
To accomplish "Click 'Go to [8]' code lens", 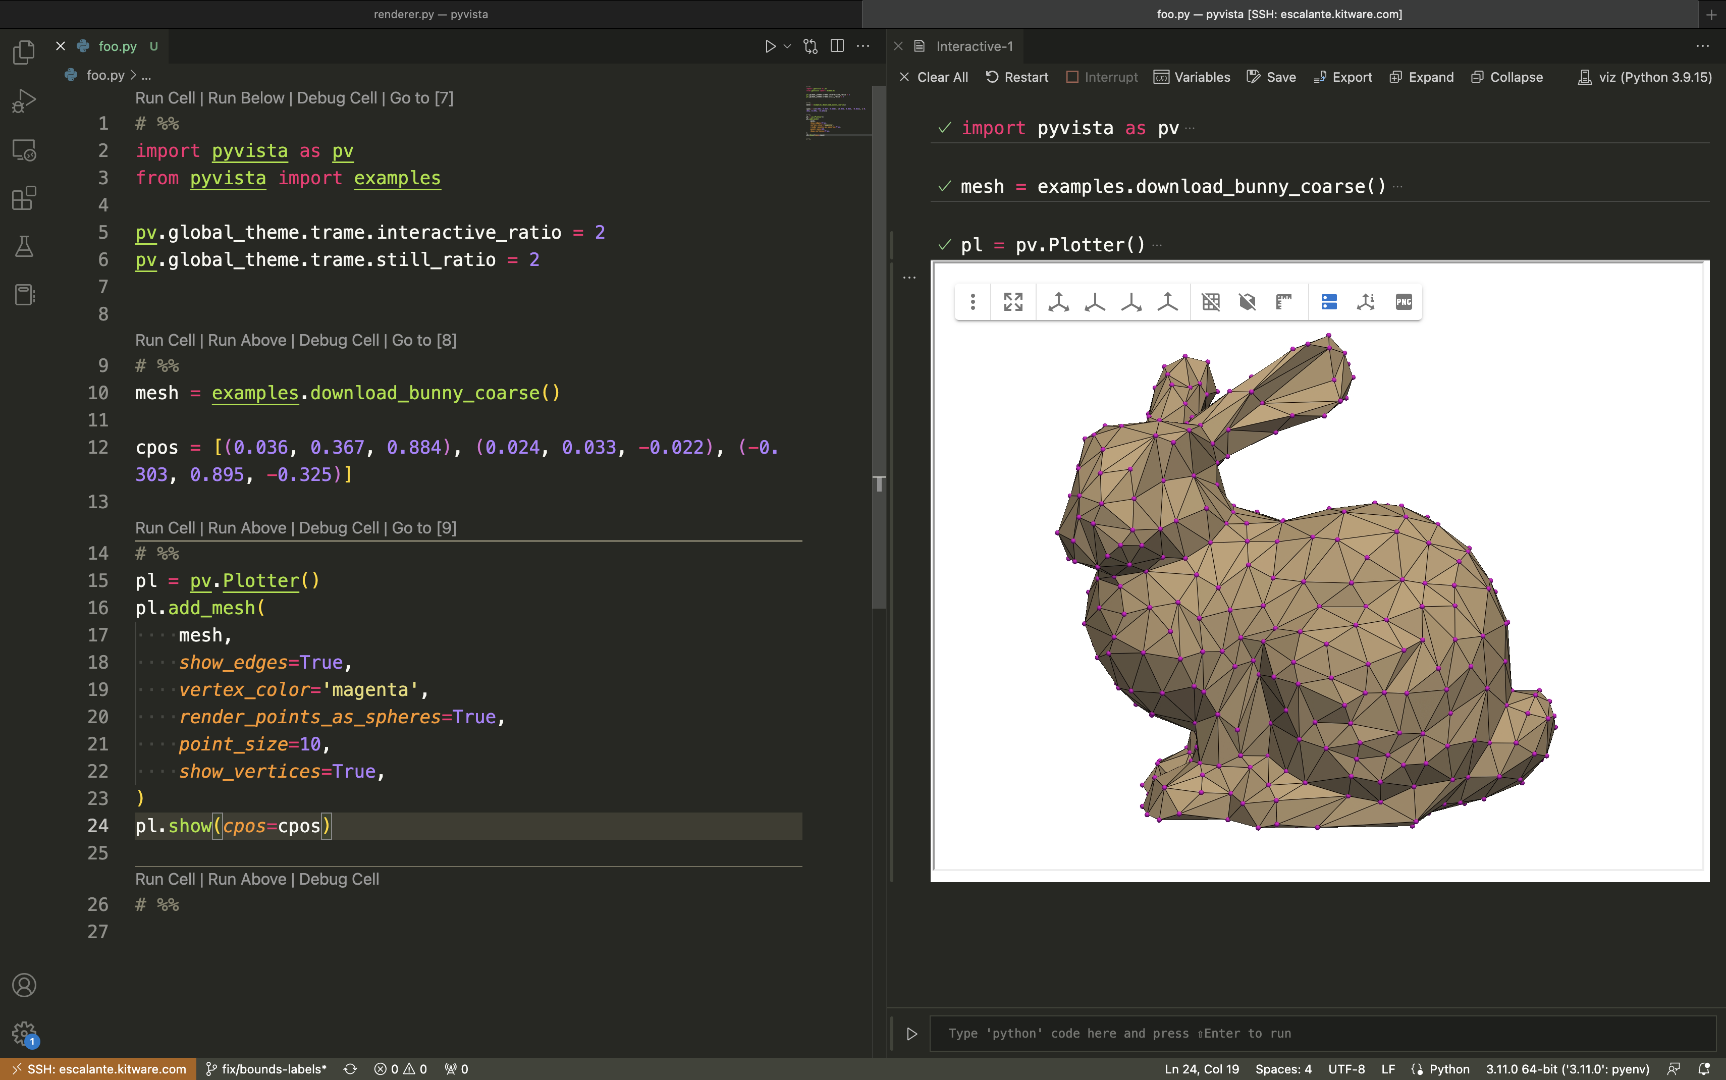I will click(424, 340).
